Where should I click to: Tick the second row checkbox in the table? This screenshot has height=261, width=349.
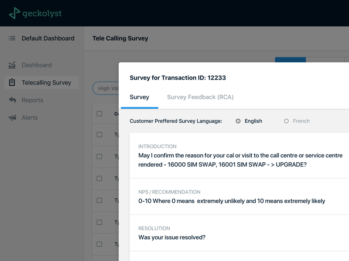click(x=99, y=157)
